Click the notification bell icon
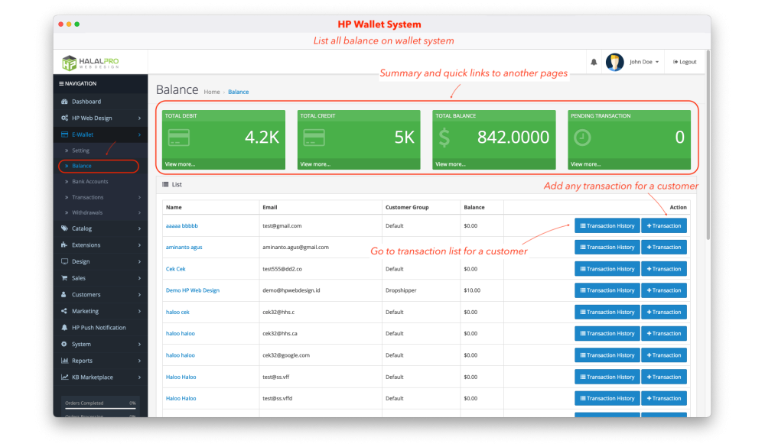The width and height of the screenshot is (765, 447). 594,62
